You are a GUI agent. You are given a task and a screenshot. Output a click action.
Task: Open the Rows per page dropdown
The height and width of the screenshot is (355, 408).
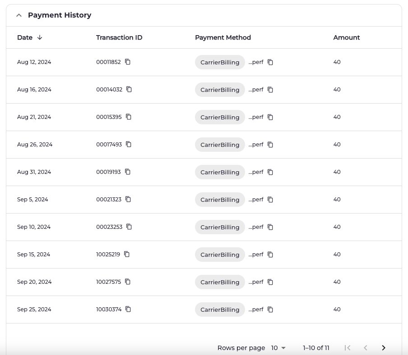click(278, 348)
